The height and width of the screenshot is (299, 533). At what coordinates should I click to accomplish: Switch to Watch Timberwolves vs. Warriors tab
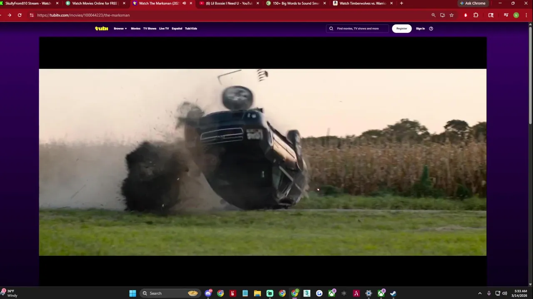pyautogui.click(x=362, y=3)
